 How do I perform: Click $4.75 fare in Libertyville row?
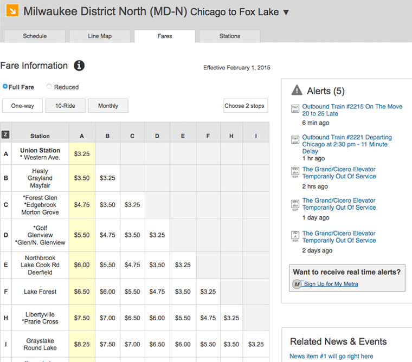coord(208,318)
